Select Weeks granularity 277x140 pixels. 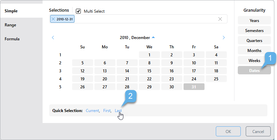click(x=254, y=61)
